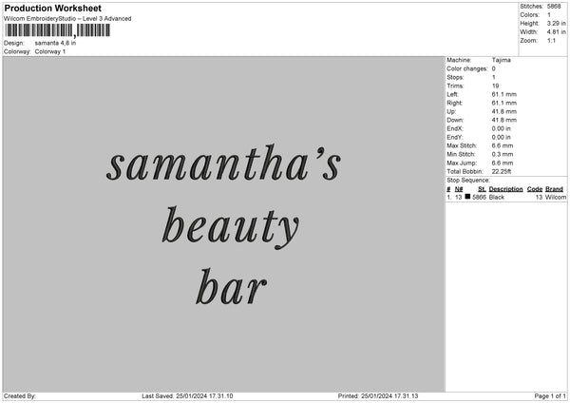Click the EndX value 0.00 in
Screen dimensions: 570x403
pos(502,128)
